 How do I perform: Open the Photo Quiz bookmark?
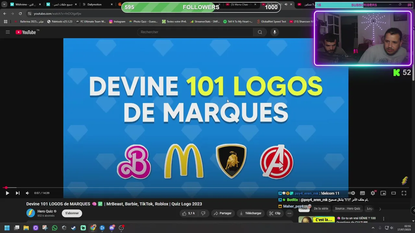[x=143, y=21]
